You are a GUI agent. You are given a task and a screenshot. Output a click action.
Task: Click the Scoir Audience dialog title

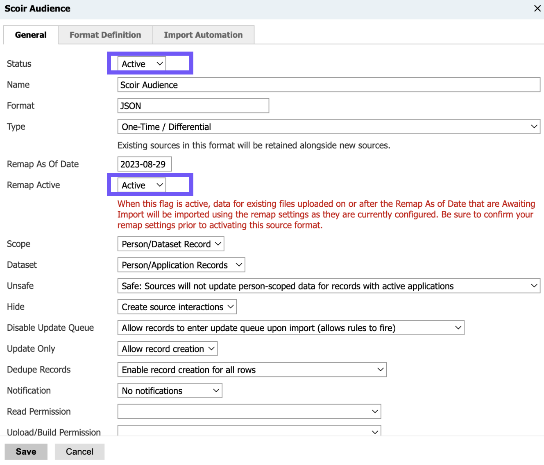37,8
